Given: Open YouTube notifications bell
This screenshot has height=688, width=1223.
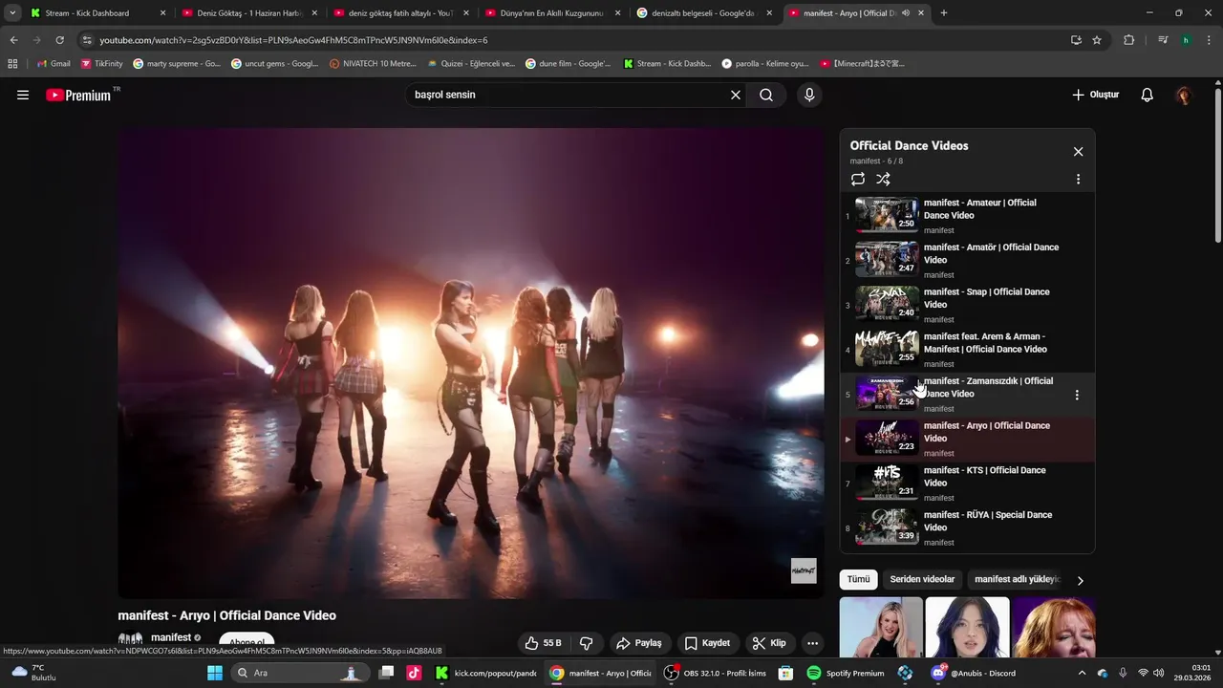Looking at the screenshot, I should (1148, 95).
